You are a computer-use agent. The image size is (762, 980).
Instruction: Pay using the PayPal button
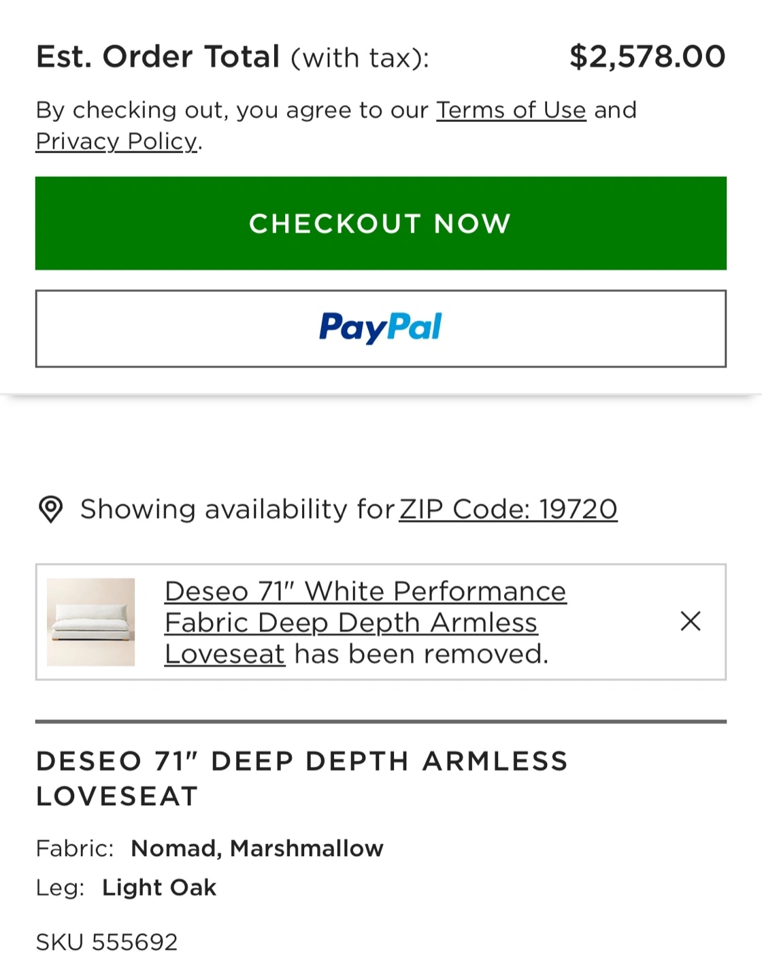[x=381, y=329]
